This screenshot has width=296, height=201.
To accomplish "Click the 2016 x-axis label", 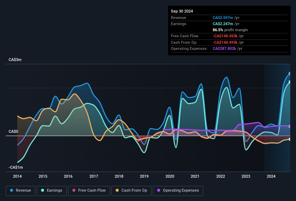I will [68, 176].
